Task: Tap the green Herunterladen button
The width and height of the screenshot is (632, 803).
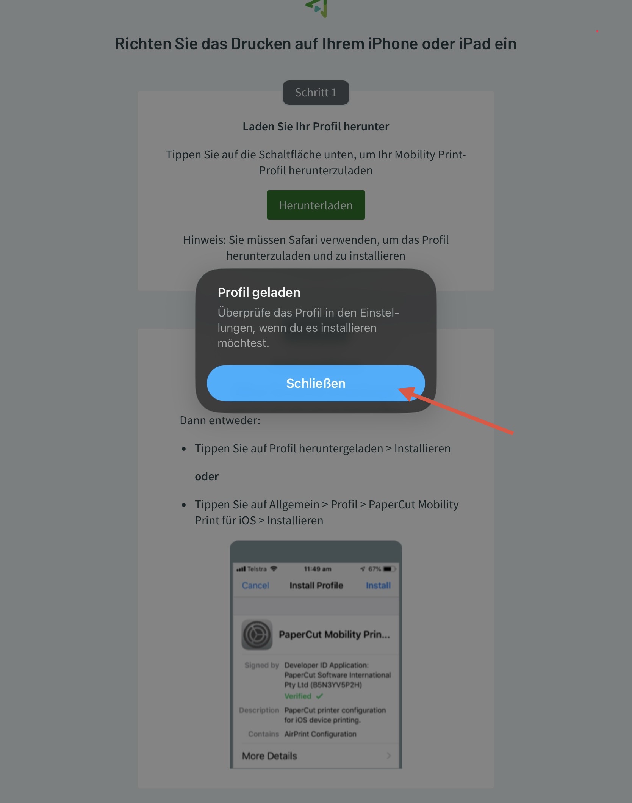Action: [x=316, y=205]
